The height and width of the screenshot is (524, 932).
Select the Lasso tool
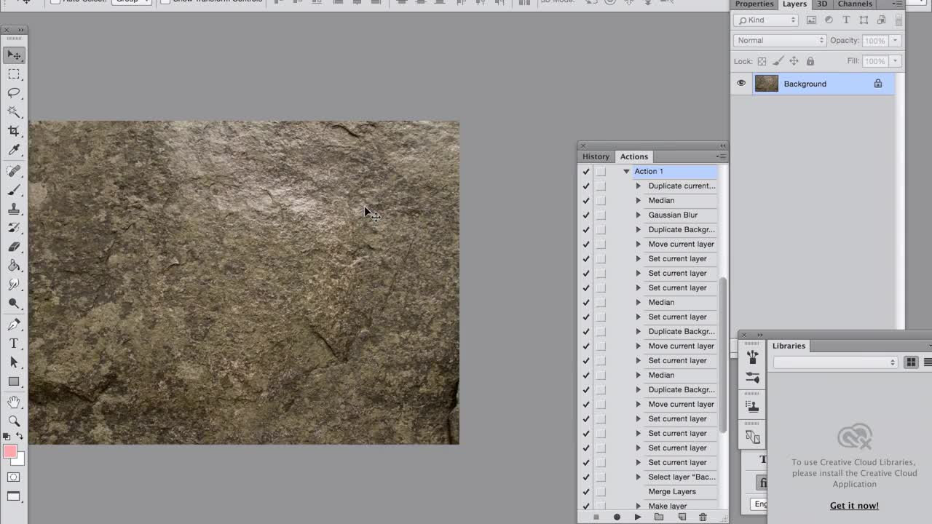(x=15, y=92)
